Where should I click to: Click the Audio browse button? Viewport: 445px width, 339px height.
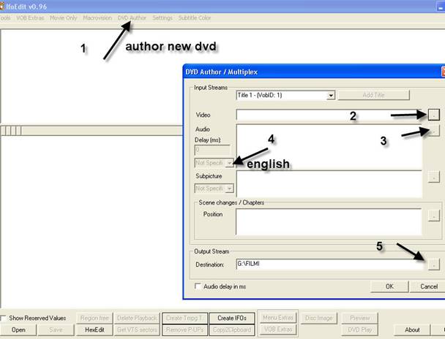click(x=434, y=132)
